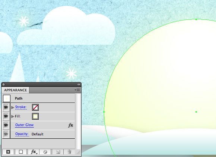
Task: Click the Clear Appearance icon
Action: click(x=45, y=152)
